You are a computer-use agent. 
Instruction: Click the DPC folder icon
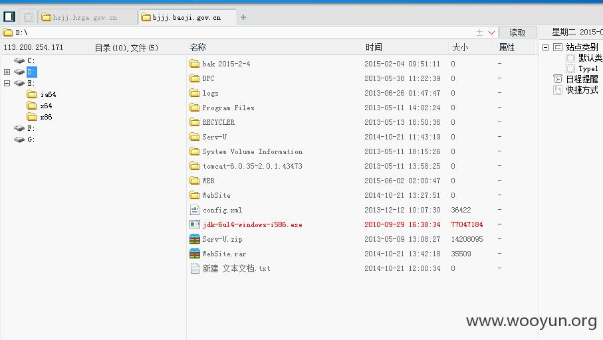point(195,78)
